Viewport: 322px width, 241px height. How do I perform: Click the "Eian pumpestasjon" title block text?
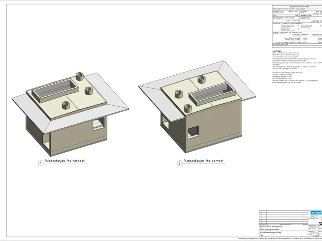pyautogui.click(x=269, y=229)
